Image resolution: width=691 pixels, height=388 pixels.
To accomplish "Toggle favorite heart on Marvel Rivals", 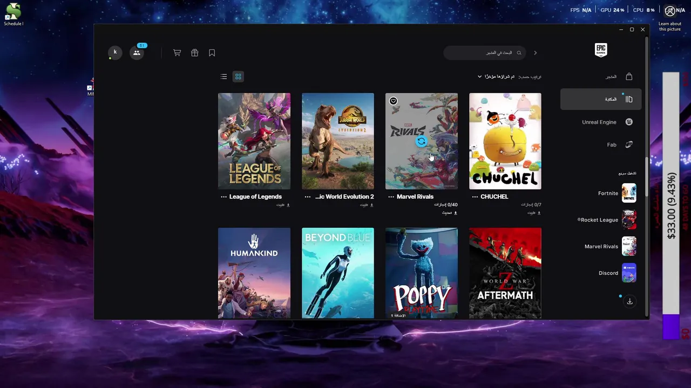I will (393, 101).
